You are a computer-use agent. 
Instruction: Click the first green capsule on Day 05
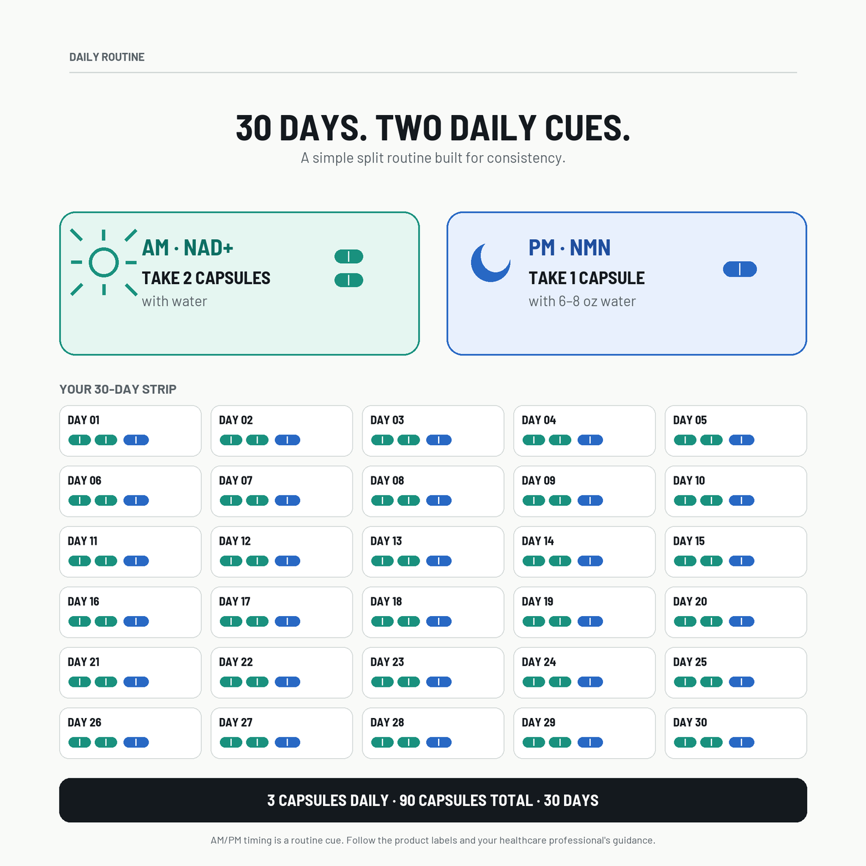click(x=685, y=440)
